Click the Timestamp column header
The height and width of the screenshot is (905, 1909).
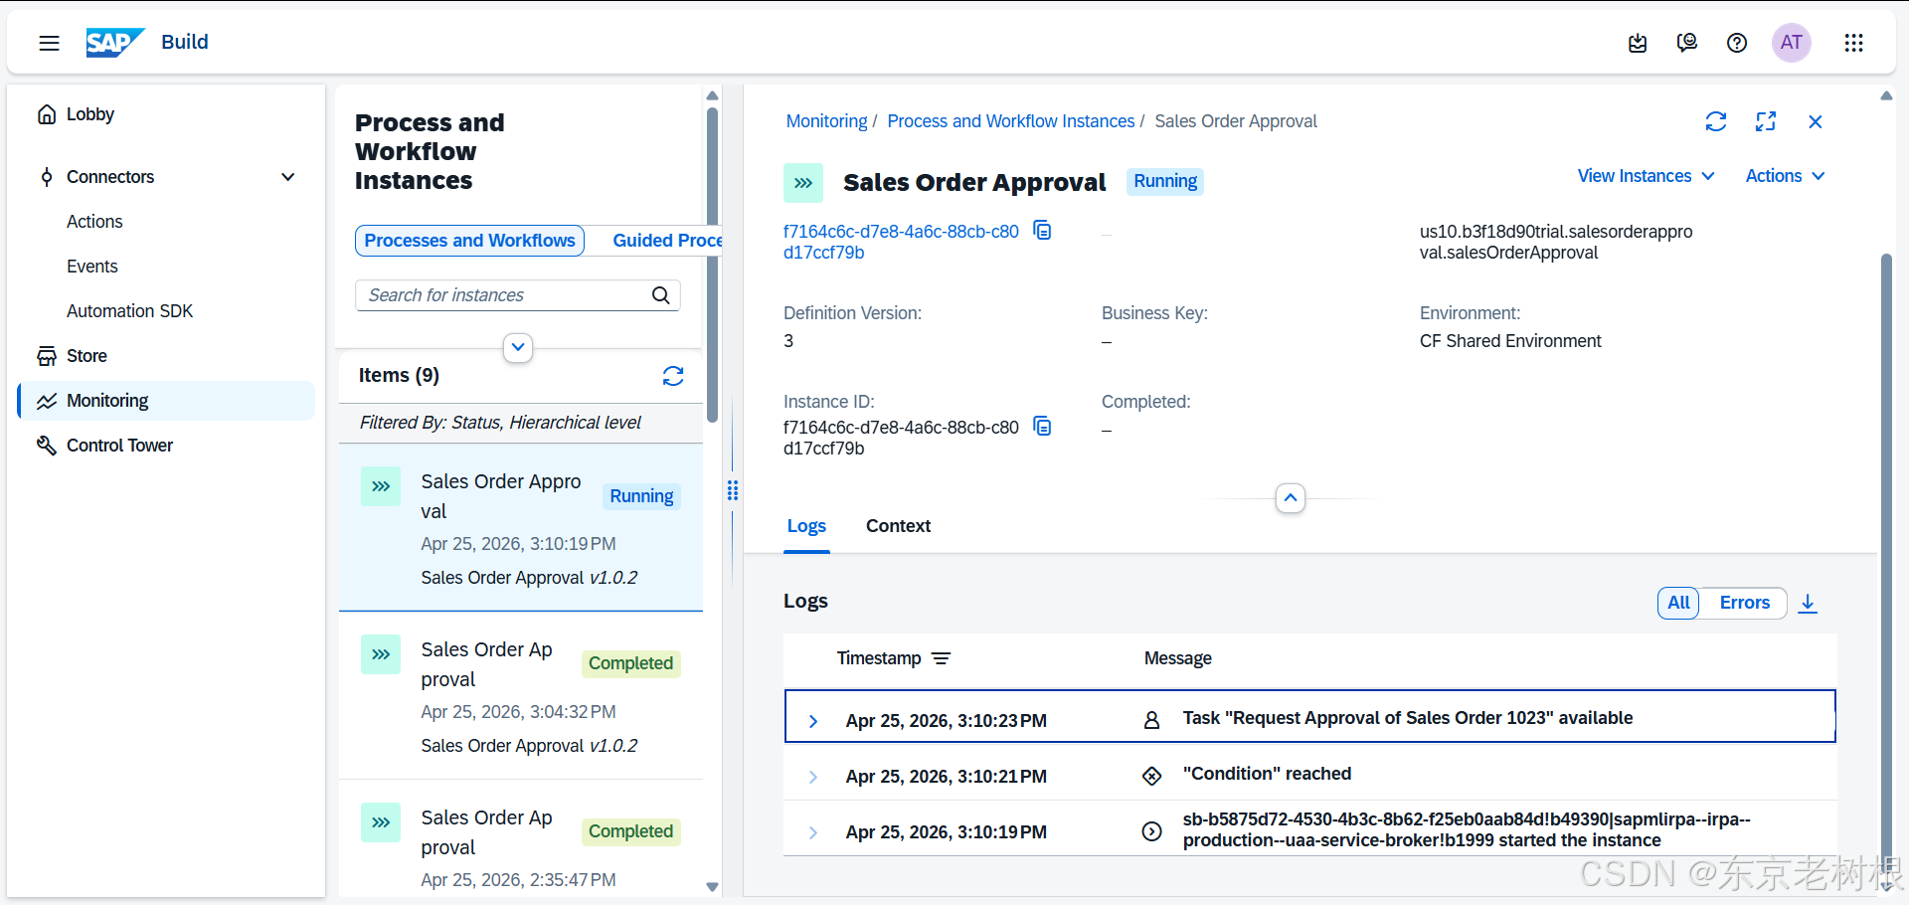879,658
